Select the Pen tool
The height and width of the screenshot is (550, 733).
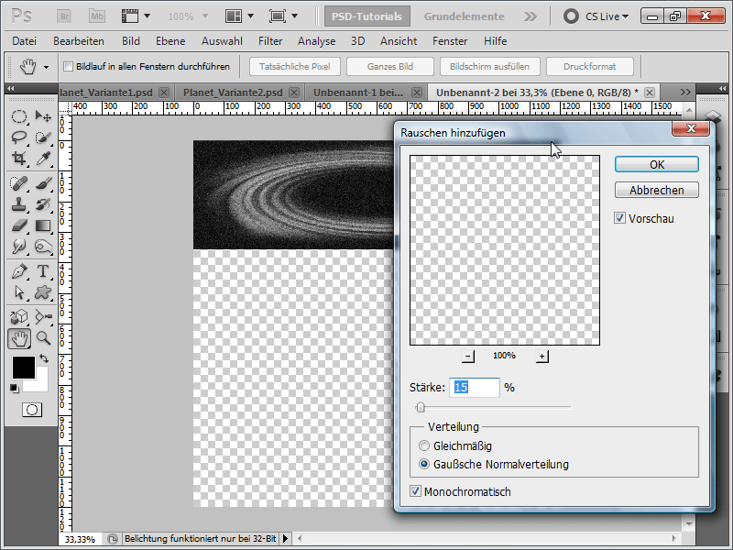(18, 270)
